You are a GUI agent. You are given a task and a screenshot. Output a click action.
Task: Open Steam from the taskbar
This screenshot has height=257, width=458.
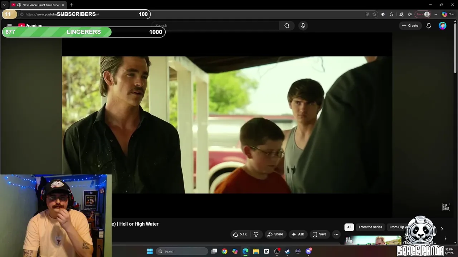287,251
